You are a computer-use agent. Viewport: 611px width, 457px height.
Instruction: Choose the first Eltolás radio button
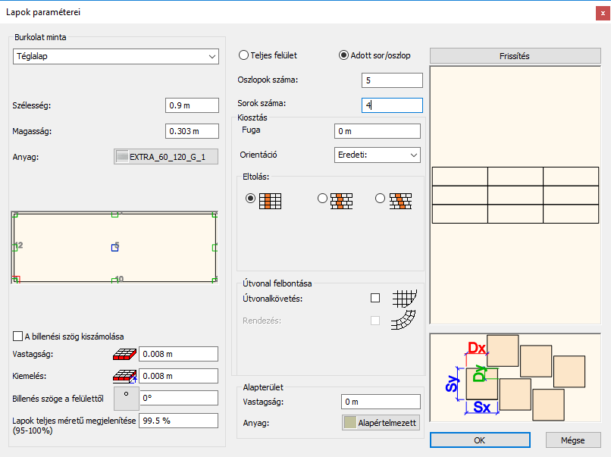pyautogui.click(x=251, y=199)
